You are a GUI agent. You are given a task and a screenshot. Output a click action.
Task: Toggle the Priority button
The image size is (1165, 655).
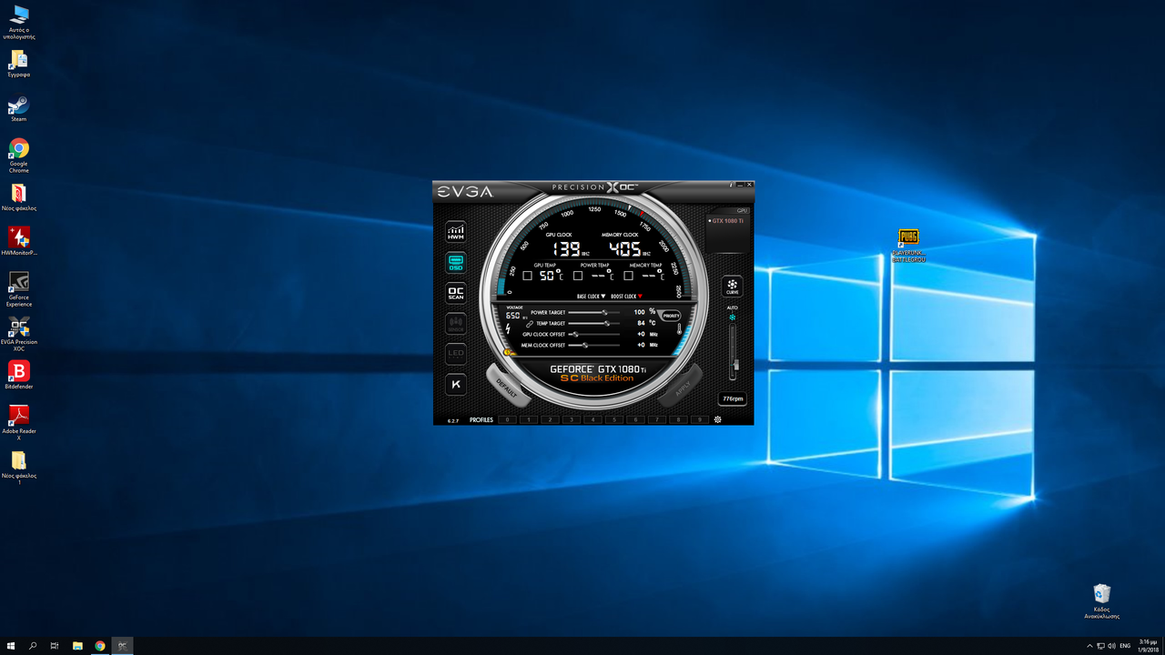coord(671,315)
